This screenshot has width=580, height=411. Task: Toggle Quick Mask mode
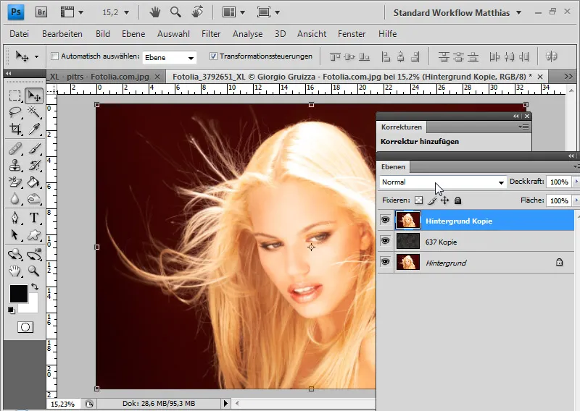tap(25, 327)
